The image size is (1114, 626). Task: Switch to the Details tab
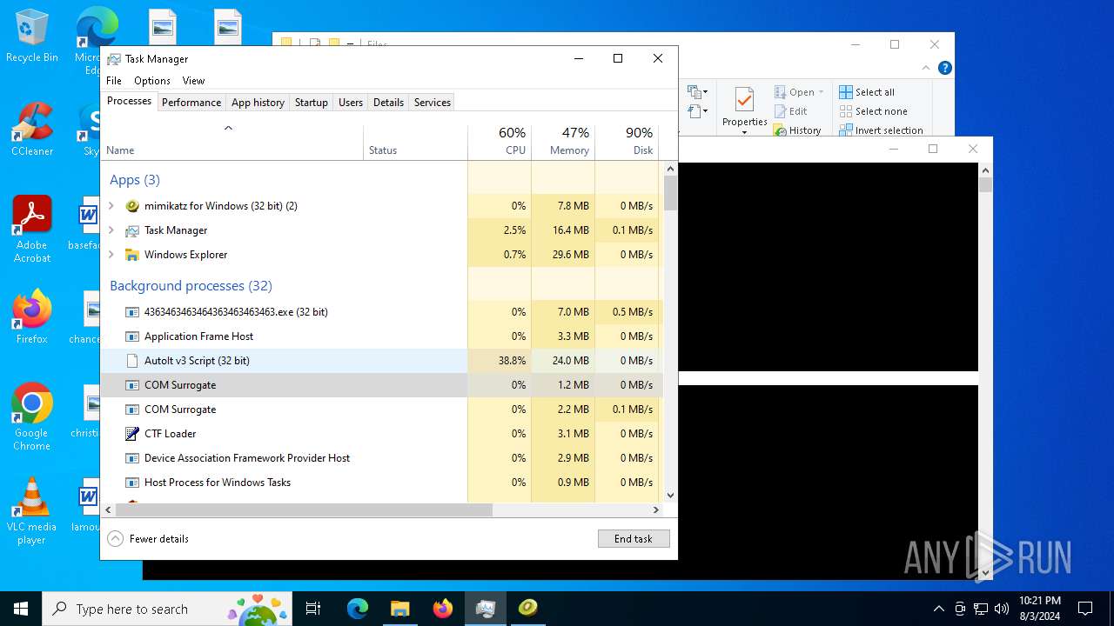[x=388, y=103]
